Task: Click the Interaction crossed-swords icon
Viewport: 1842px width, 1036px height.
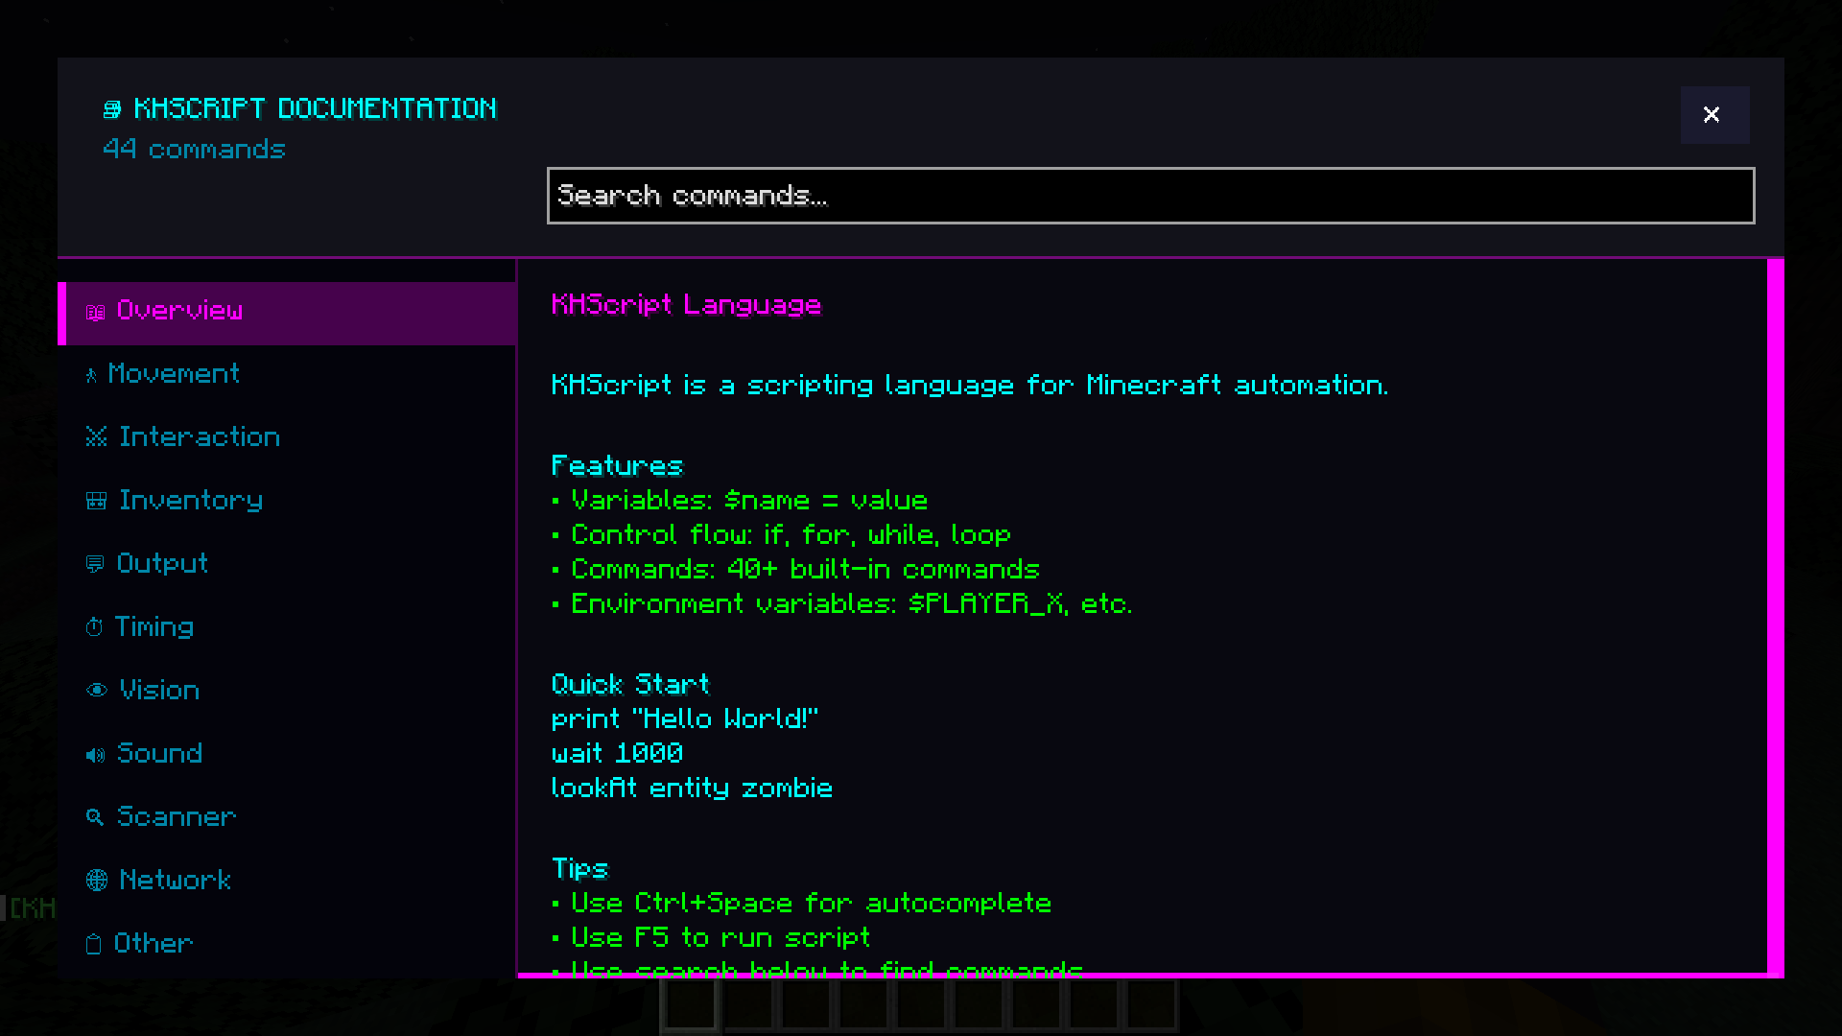Action: [96, 437]
